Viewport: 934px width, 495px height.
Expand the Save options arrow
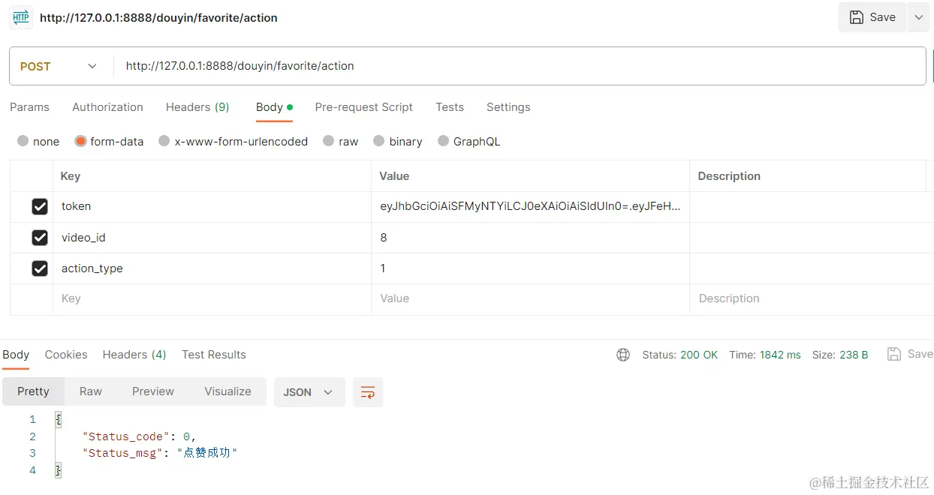click(x=919, y=17)
